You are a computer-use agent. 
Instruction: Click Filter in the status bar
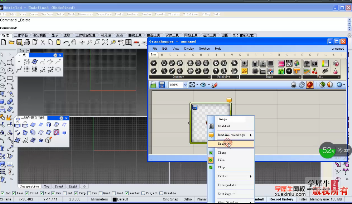pos(303,199)
